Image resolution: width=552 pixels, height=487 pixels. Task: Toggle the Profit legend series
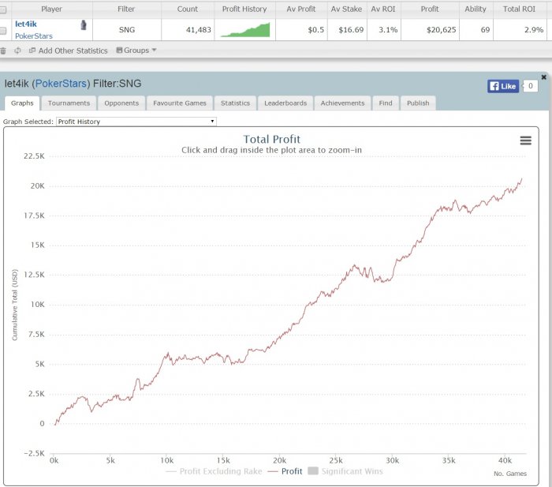click(x=285, y=471)
